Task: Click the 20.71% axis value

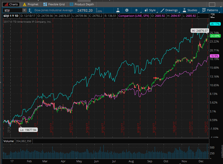Action: (214, 50)
